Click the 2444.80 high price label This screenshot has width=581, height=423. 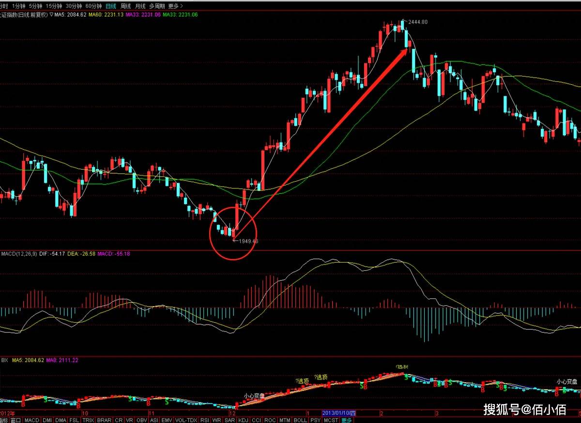tap(418, 22)
